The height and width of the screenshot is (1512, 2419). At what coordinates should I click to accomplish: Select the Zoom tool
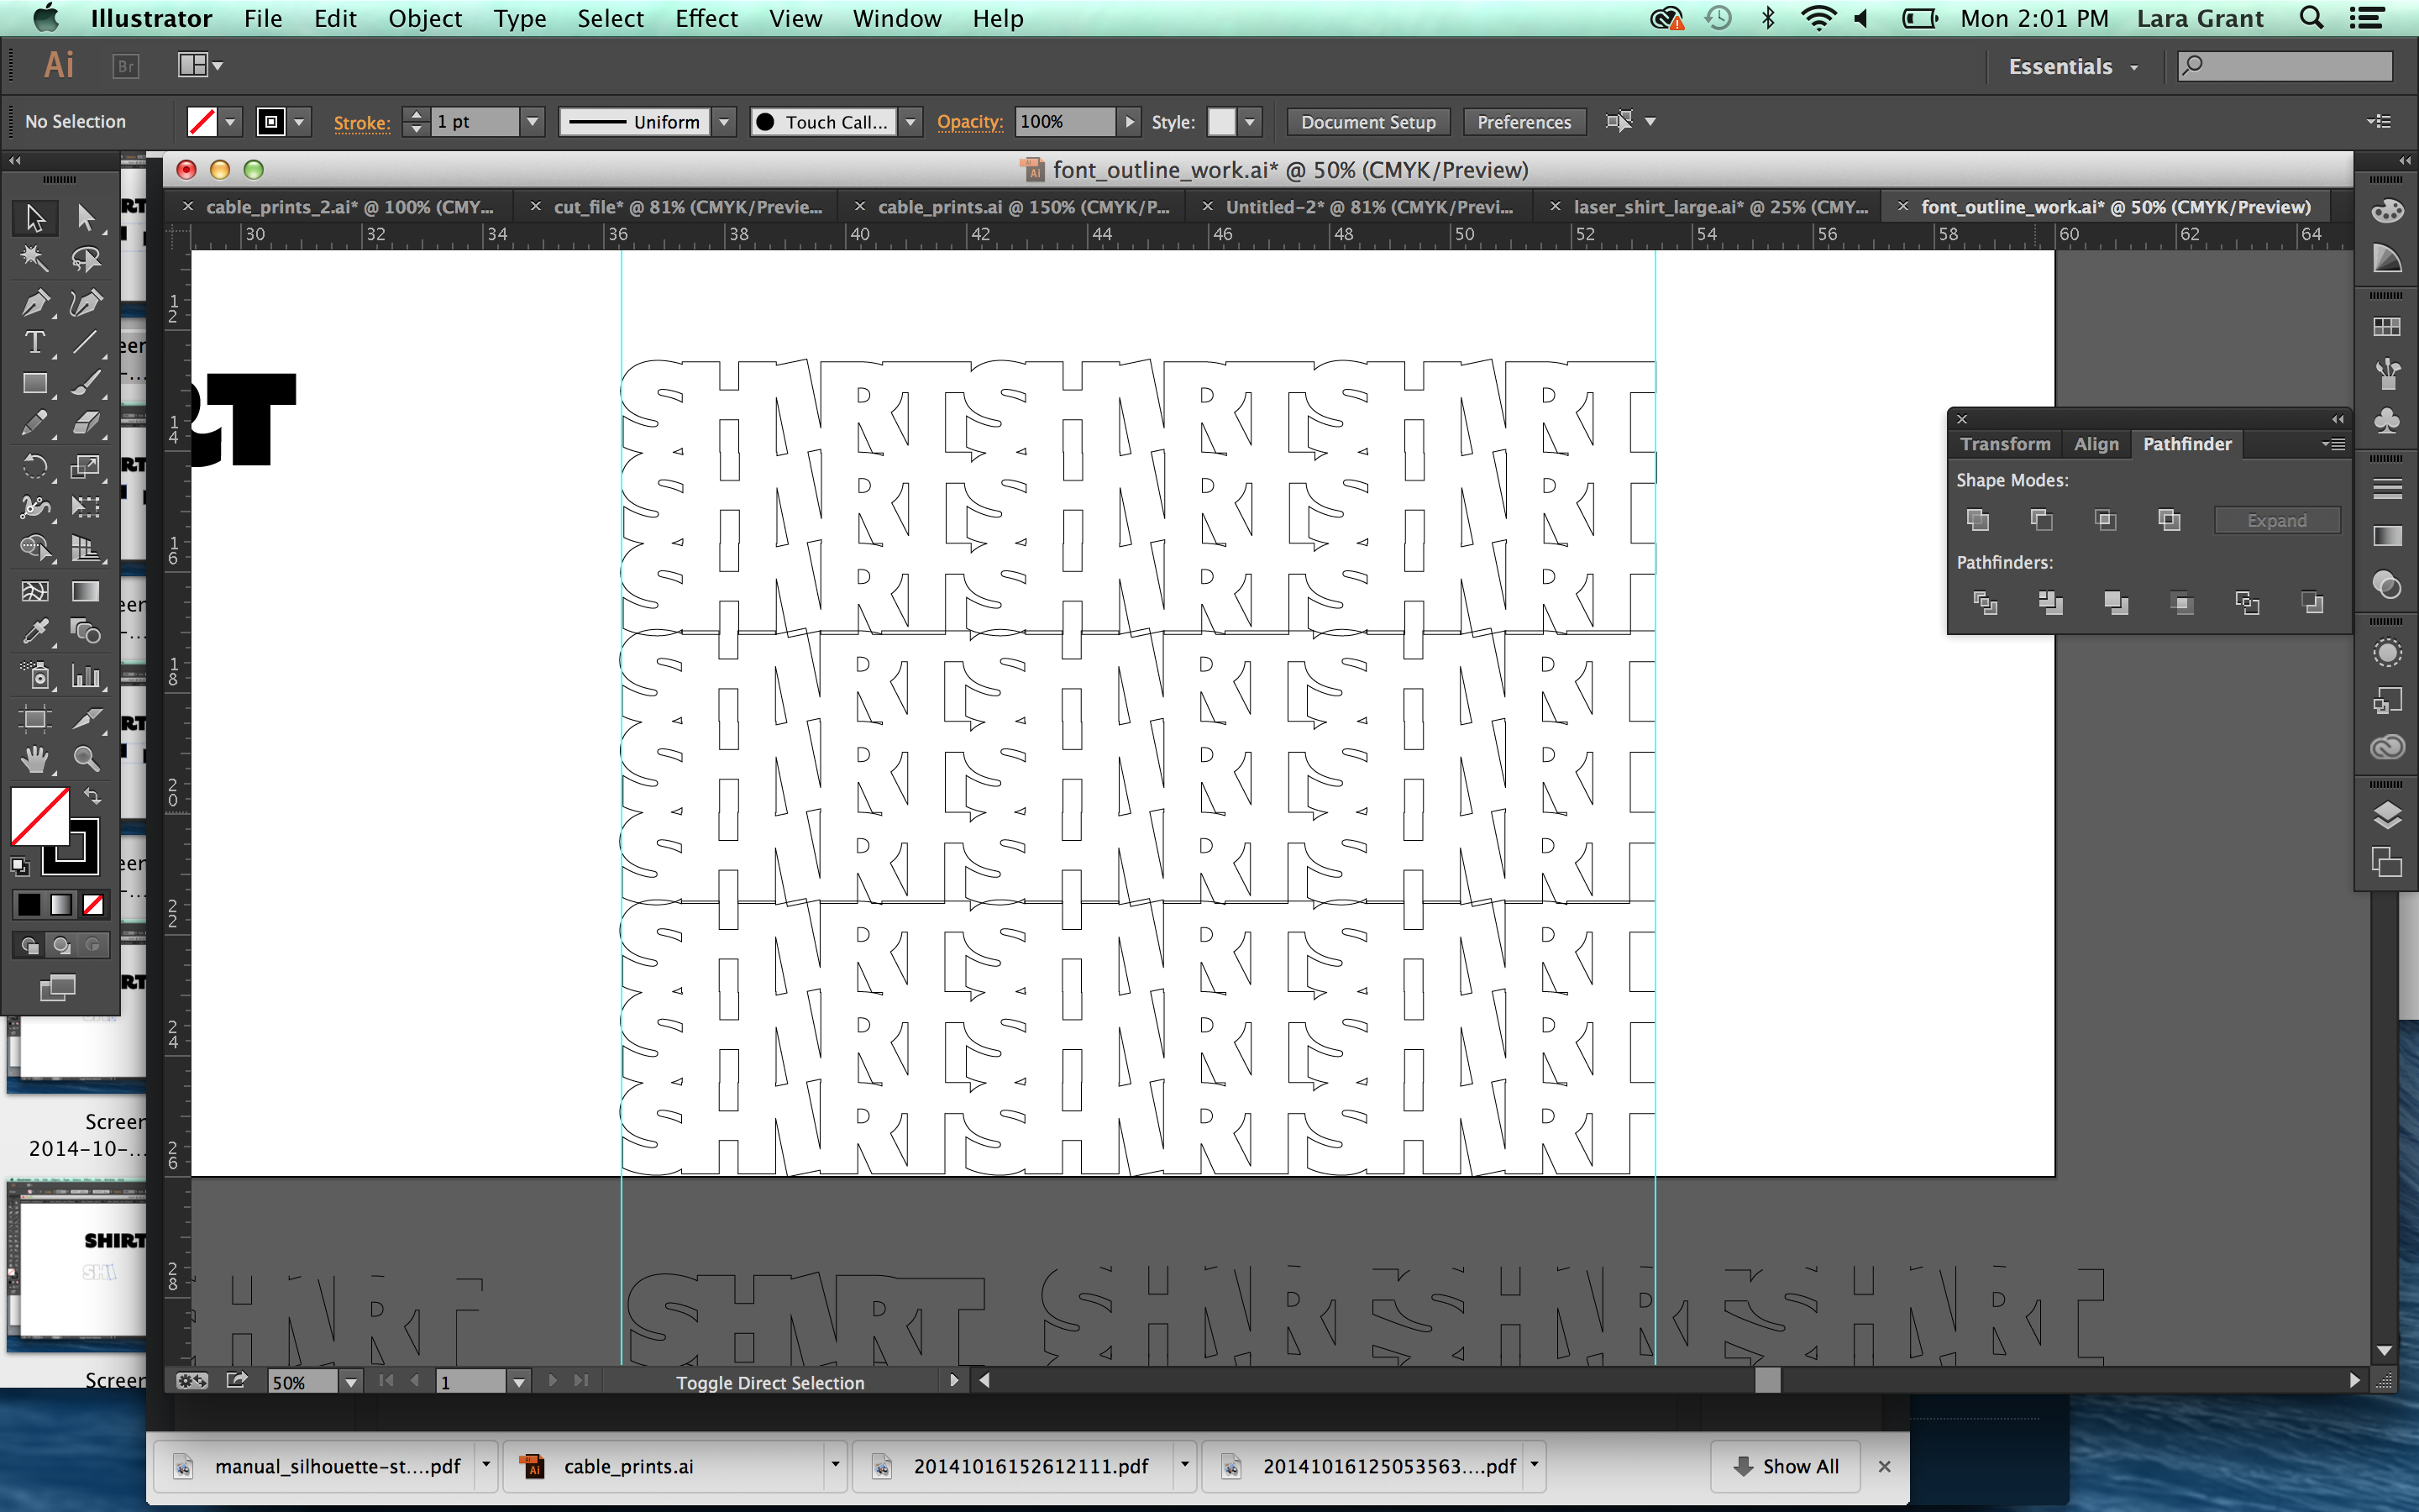[86, 759]
